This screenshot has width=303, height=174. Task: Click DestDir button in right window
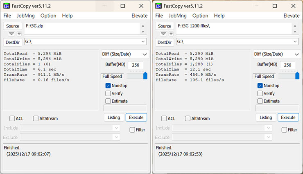165,42
